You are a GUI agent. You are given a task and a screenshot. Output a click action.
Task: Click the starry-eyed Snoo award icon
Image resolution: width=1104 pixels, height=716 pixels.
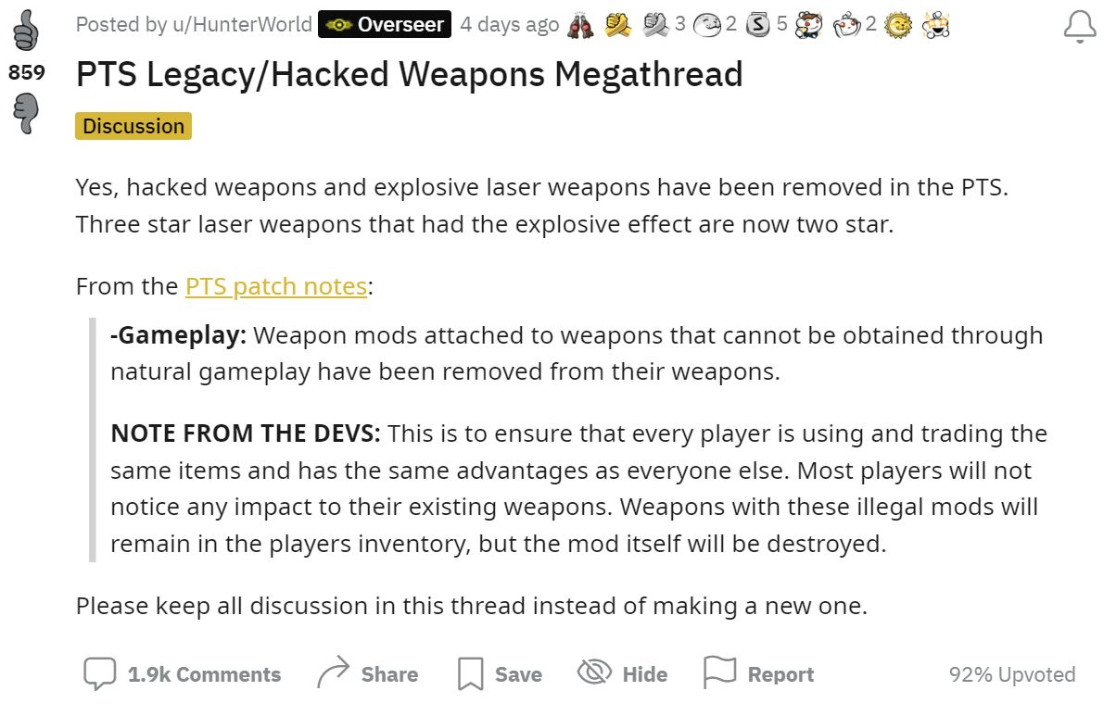tap(935, 25)
